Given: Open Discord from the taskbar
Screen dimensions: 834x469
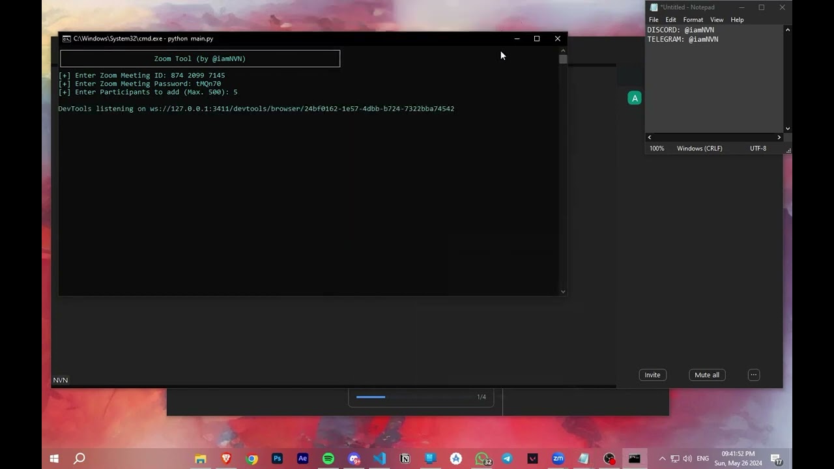Looking at the screenshot, I should [x=354, y=459].
